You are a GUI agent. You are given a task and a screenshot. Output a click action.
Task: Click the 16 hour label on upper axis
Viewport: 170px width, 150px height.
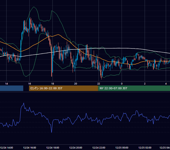pyautogui.click(x=29, y=84)
